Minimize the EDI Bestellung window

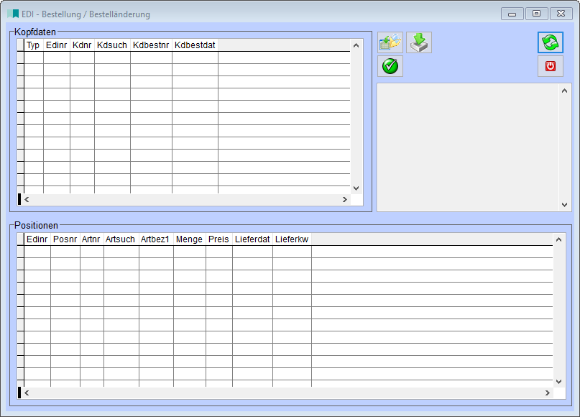[512, 14]
